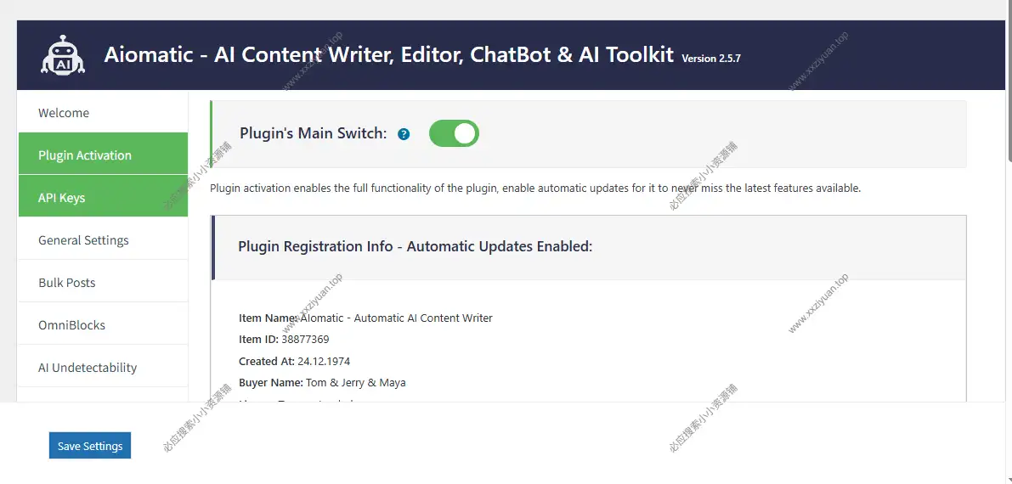Click the Aiomatic robot logo icon

[63, 55]
